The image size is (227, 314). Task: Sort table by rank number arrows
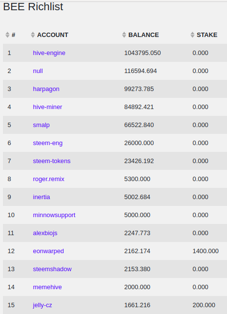7,35
